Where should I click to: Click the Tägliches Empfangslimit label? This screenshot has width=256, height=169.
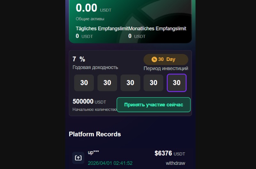[x=102, y=29]
